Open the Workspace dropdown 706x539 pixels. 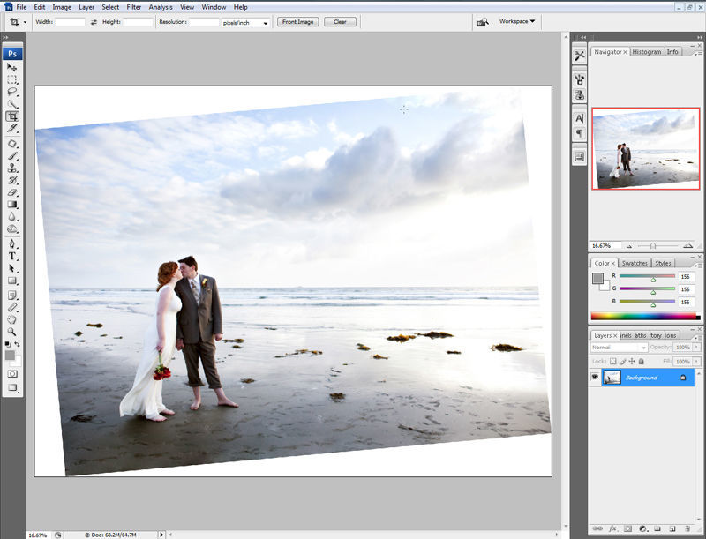click(516, 21)
